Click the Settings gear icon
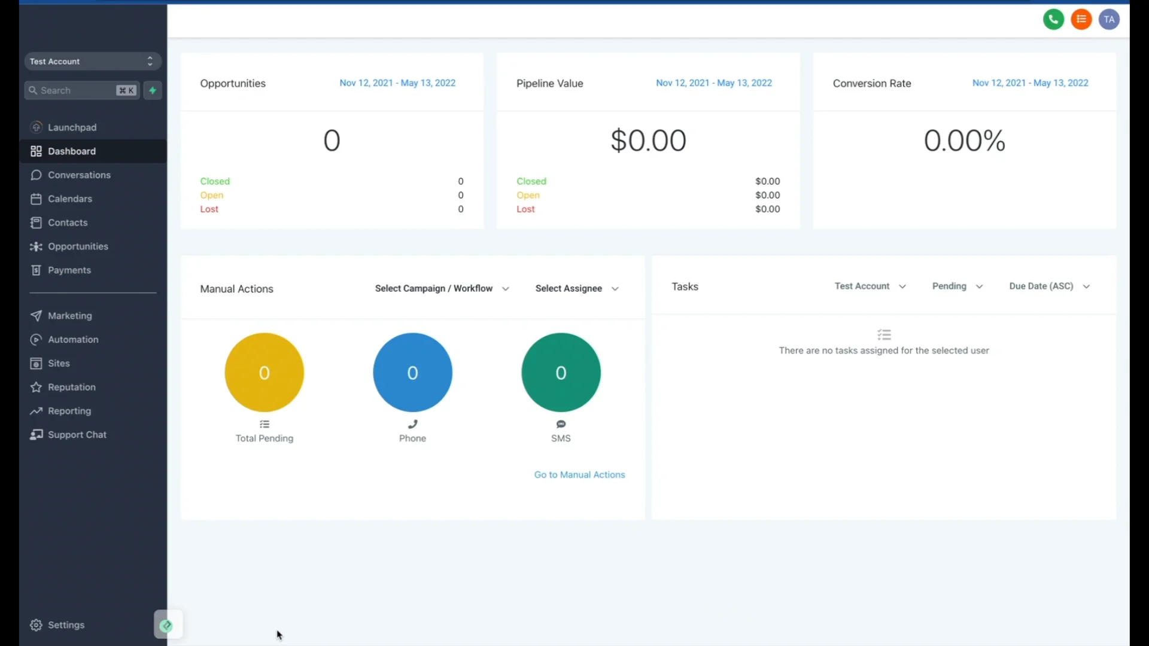1149x646 pixels. click(37, 625)
